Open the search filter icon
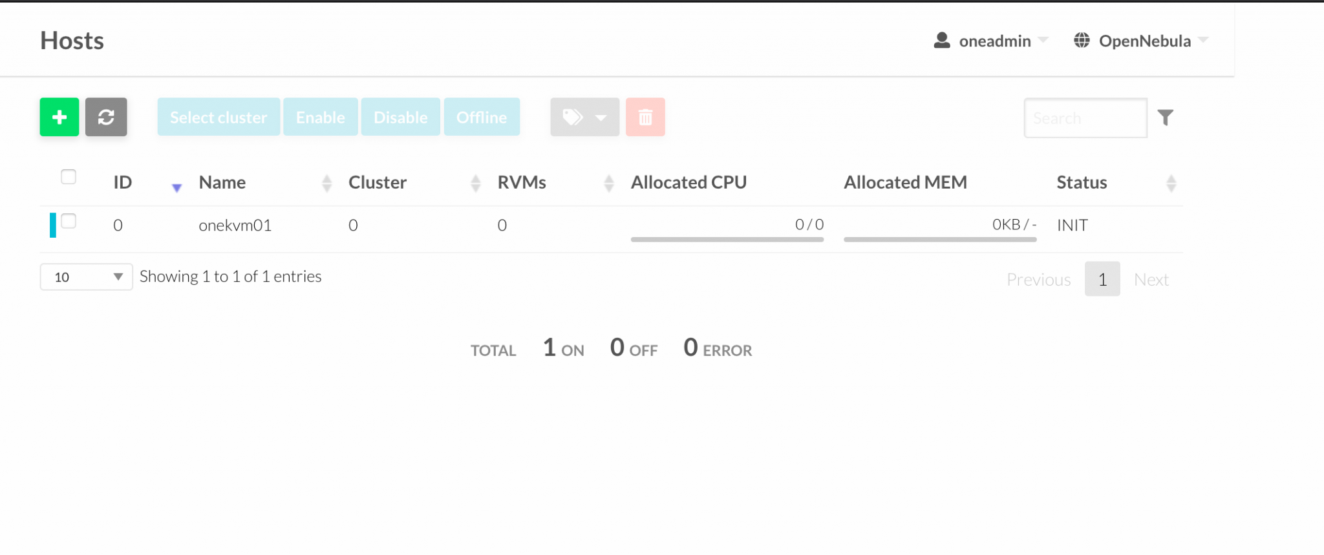The image size is (1324, 555). click(x=1166, y=117)
